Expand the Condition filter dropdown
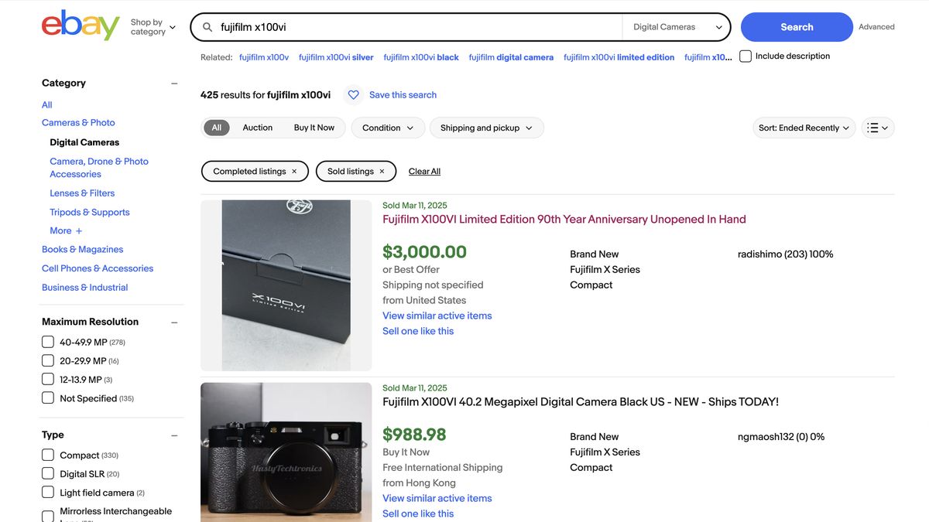The image size is (929, 522). click(388, 128)
